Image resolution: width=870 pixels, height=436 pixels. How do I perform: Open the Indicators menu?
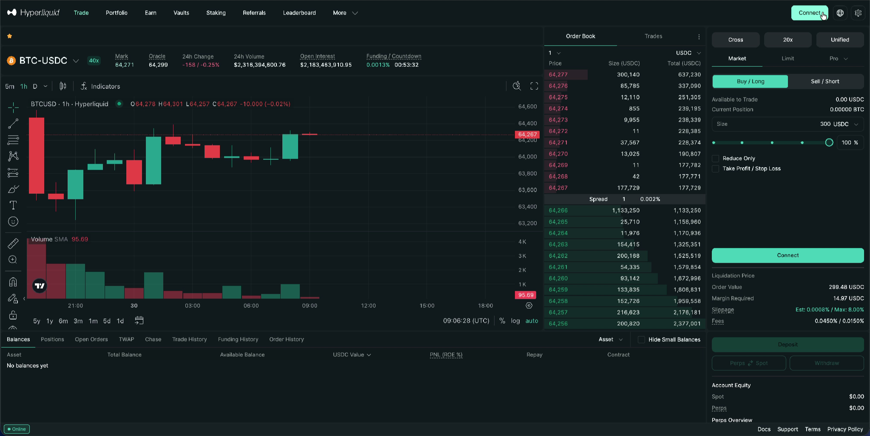tap(100, 86)
